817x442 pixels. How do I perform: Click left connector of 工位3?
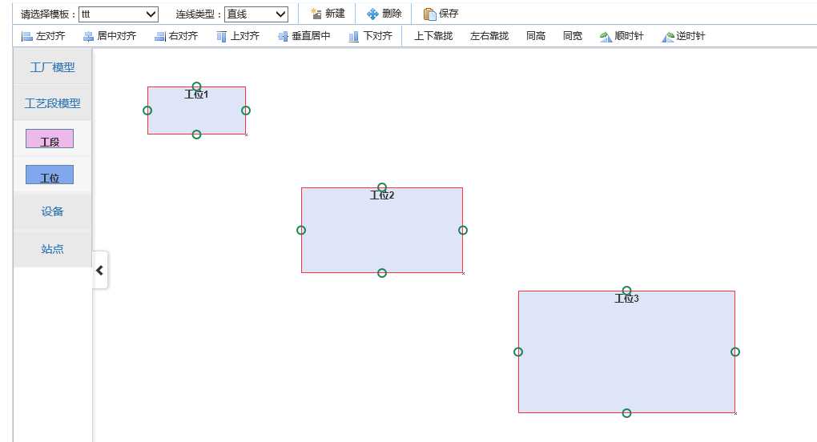point(518,352)
